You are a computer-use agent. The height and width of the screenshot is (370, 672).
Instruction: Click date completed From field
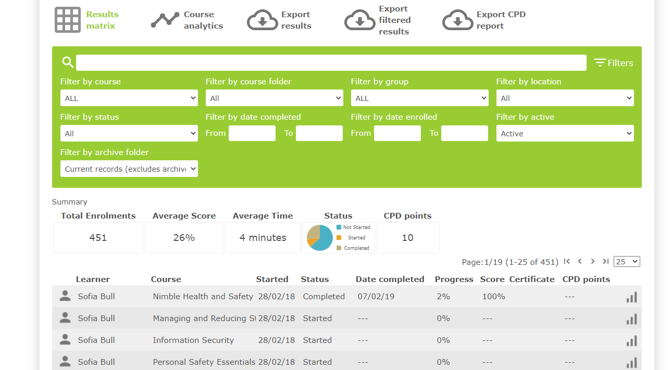[x=252, y=133]
